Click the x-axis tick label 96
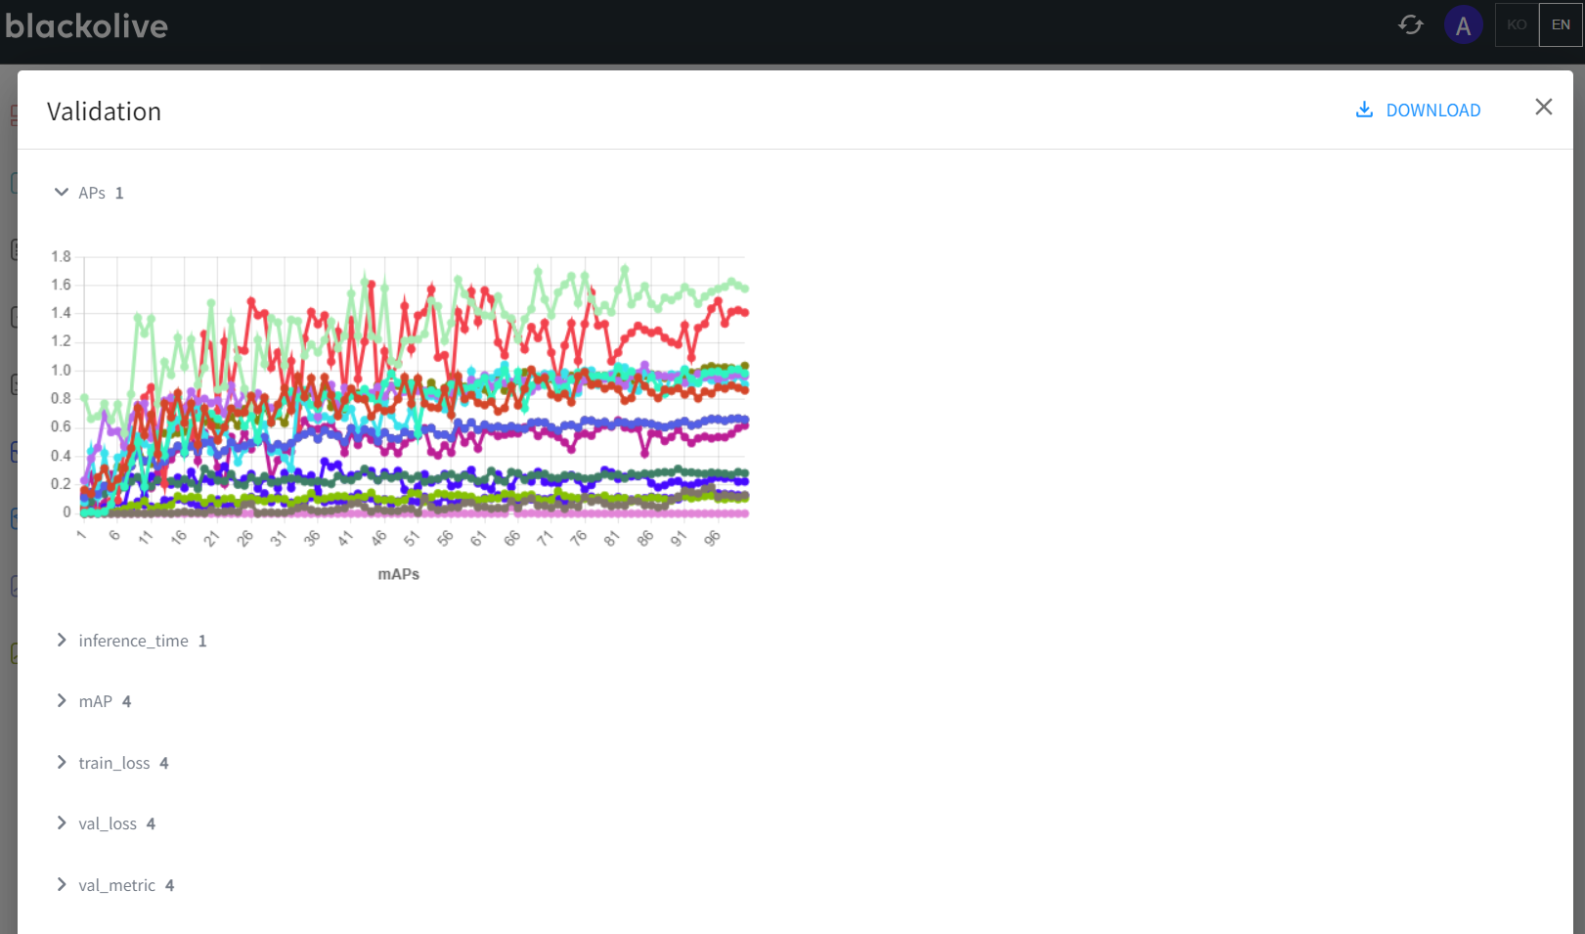The height and width of the screenshot is (934, 1585). click(713, 539)
